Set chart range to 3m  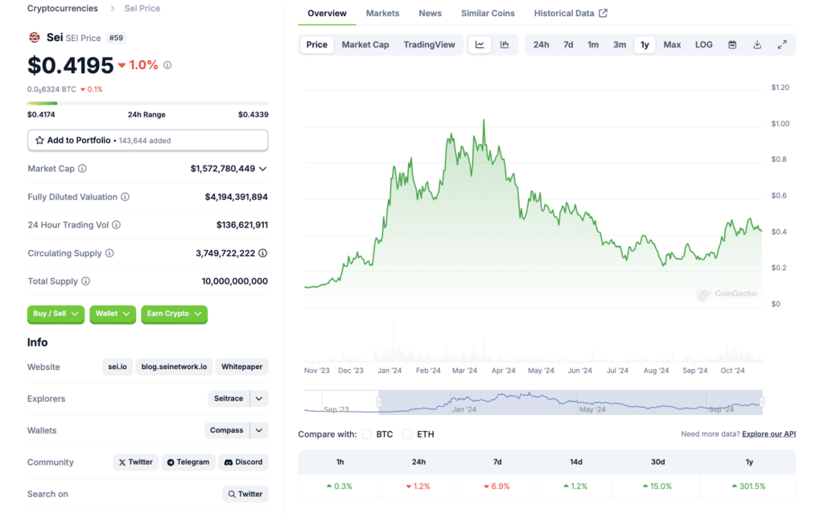click(x=620, y=44)
